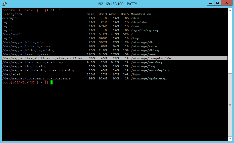
Task: Click the scrollbar down arrow
Action: click(230, 139)
